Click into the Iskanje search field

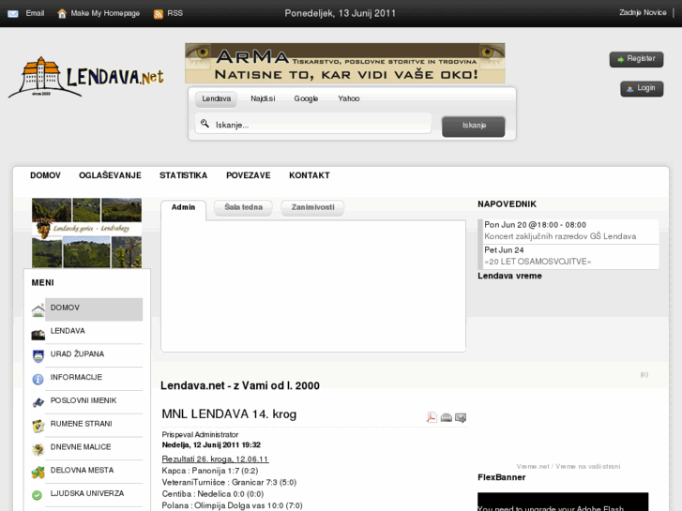coord(313,124)
